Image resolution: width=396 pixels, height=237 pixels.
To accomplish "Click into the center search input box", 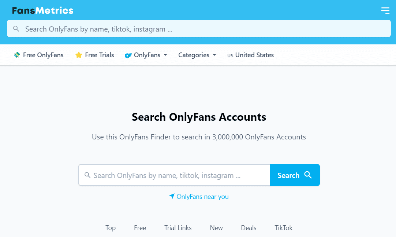I will (179, 175).
